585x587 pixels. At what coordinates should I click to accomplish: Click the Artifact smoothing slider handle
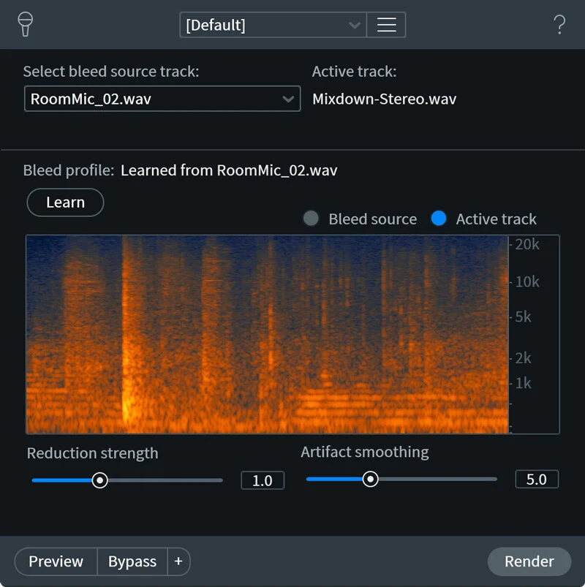point(370,479)
